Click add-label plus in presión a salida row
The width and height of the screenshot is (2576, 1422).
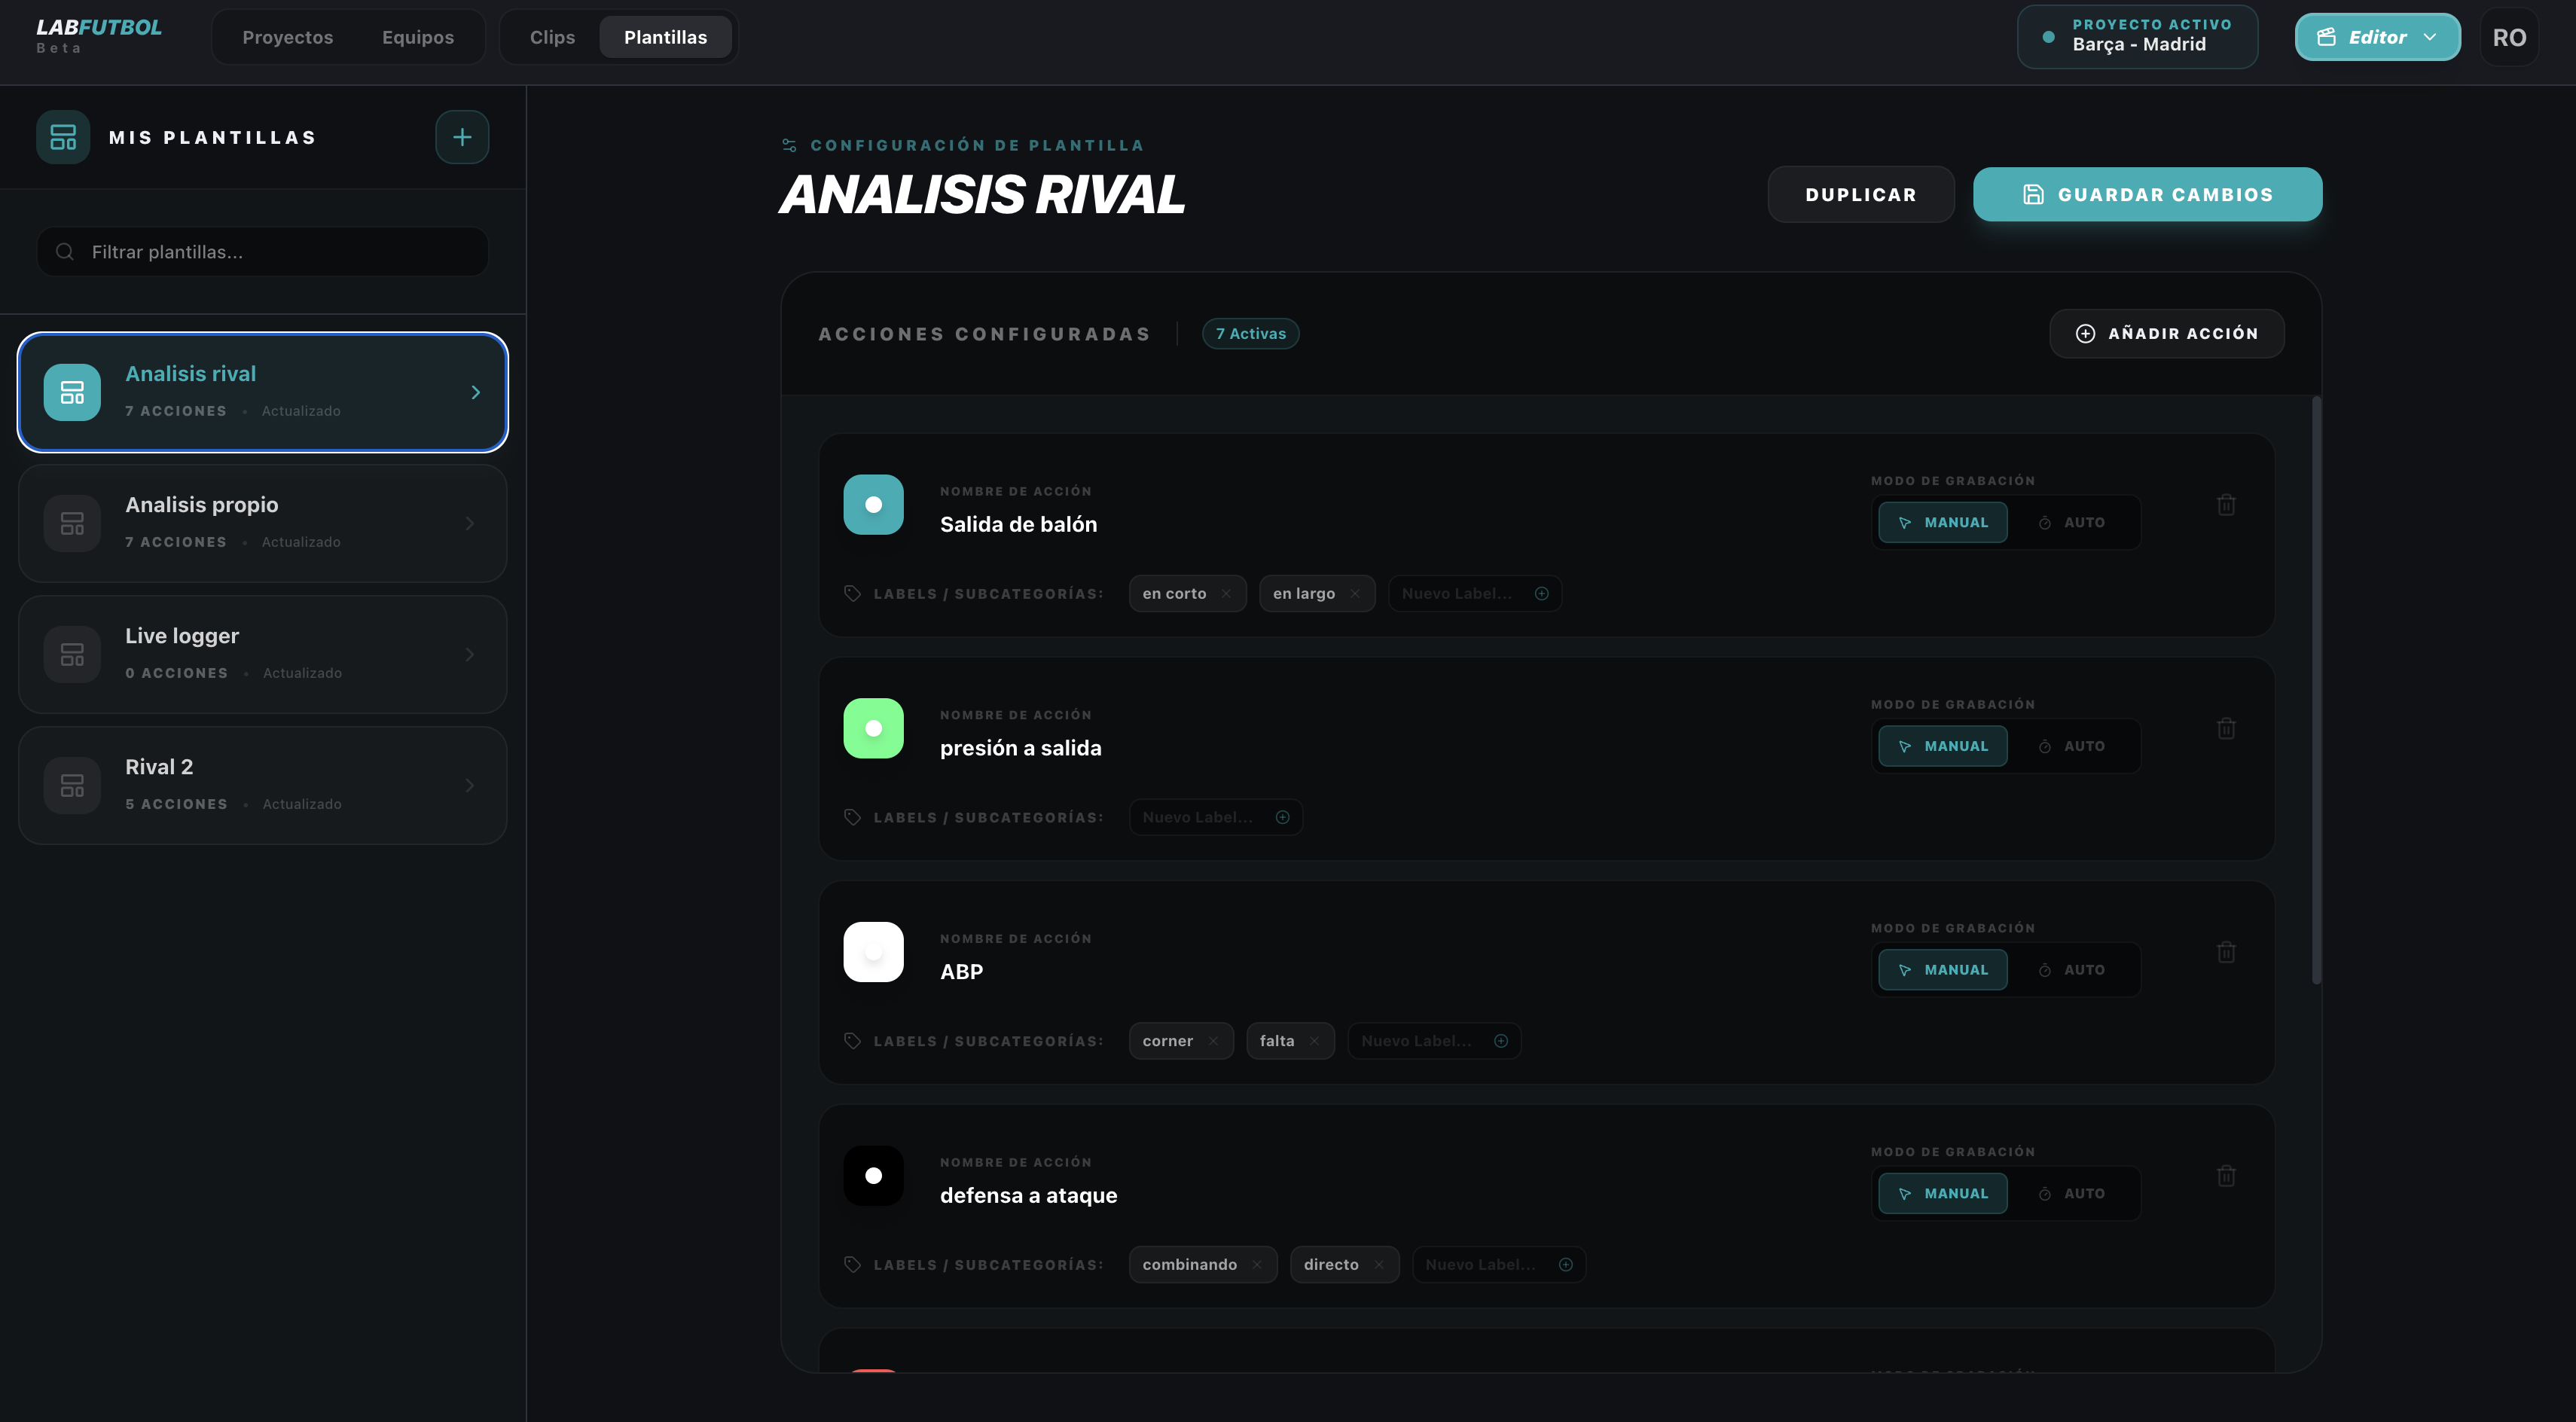pyautogui.click(x=1283, y=818)
